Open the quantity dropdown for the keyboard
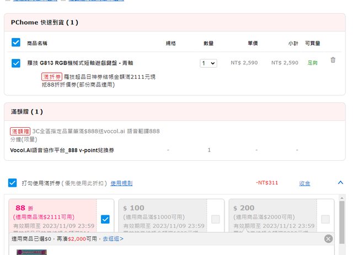 click(208, 63)
